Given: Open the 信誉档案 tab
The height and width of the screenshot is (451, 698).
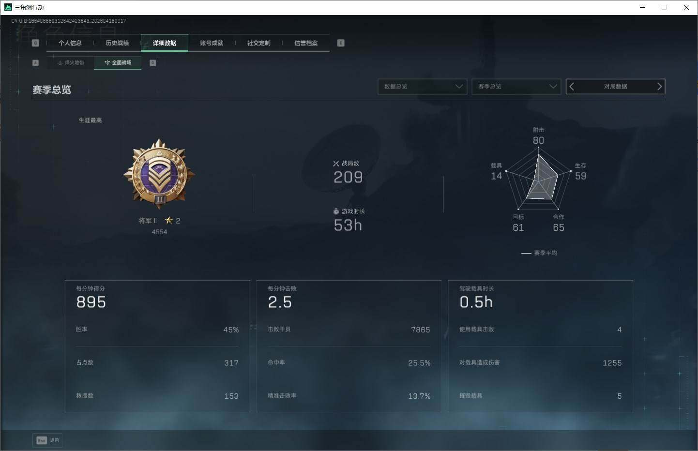Looking at the screenshot, I should coord(306,43).
